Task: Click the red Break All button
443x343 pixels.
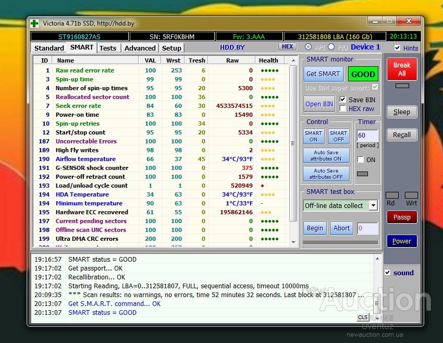Action: click(402, 69)
